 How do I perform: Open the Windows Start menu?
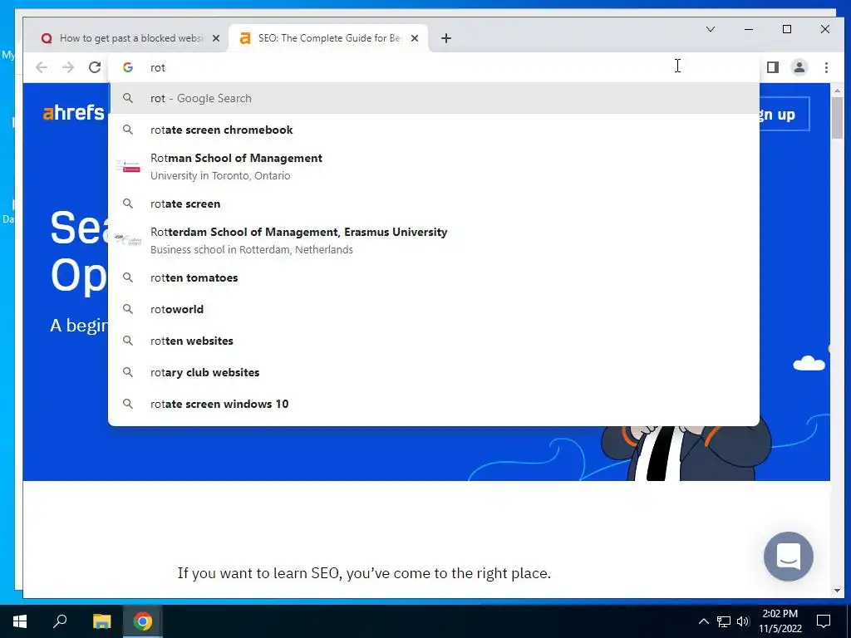(20, 621)
